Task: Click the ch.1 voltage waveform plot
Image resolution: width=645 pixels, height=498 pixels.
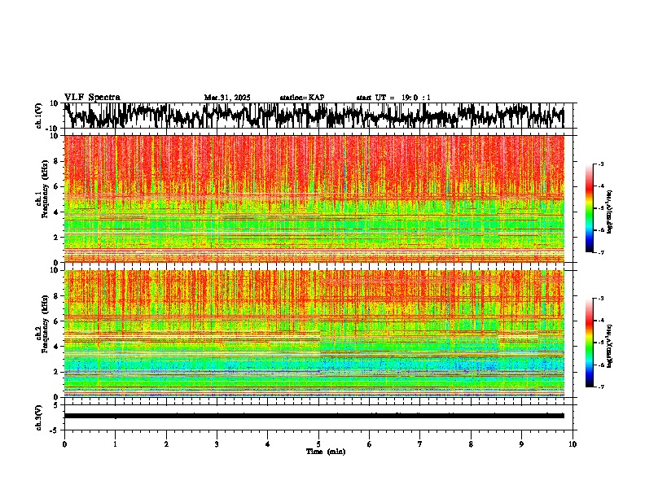Action: [314, 116]
